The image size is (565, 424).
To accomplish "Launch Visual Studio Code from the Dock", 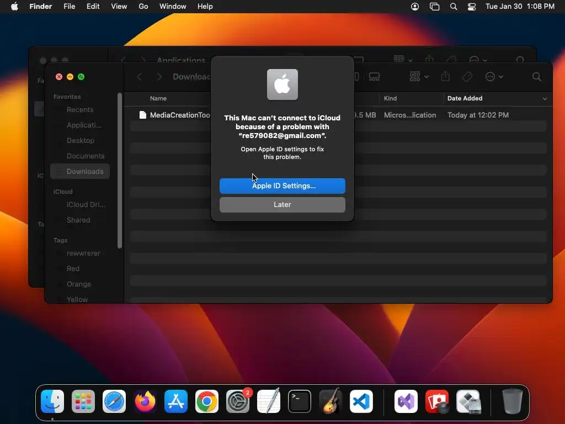I will [x=361, y=401].
